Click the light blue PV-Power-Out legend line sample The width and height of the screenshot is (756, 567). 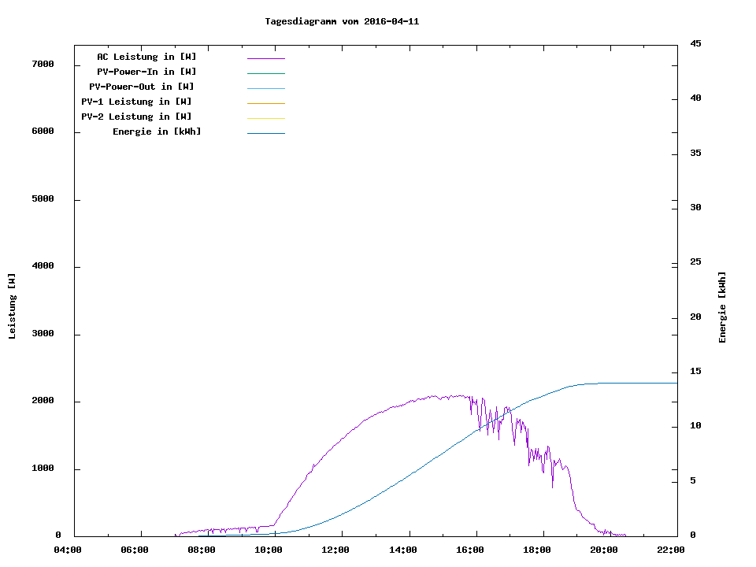tap(265, 88)
